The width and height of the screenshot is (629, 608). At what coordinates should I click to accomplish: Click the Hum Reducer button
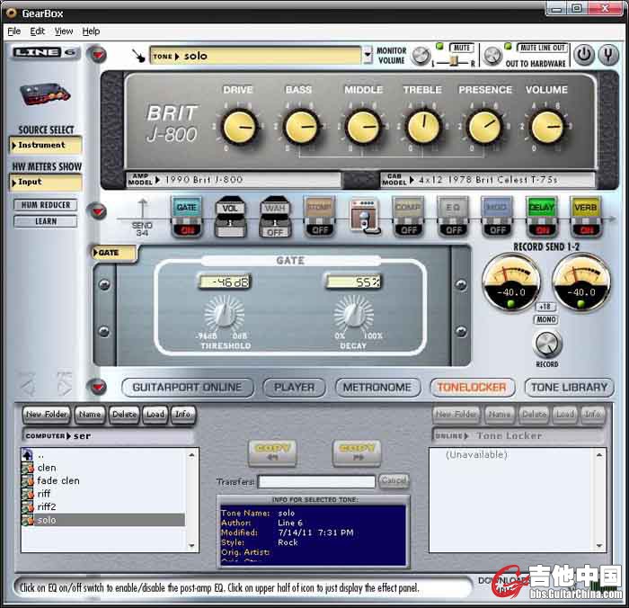pyautogui.click(x=46, y=205)
